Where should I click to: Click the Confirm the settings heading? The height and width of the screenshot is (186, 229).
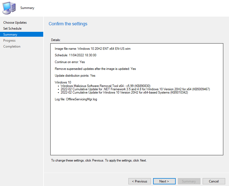[x=68, y=24]
